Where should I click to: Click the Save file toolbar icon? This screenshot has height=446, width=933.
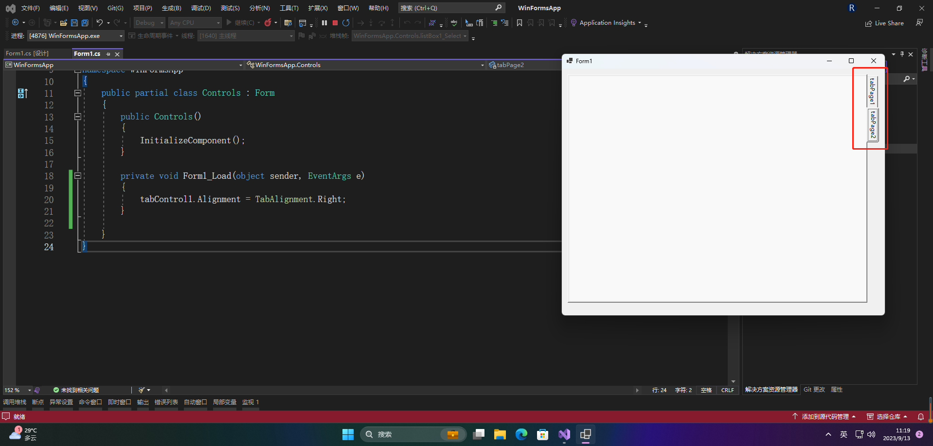(74, 22)
